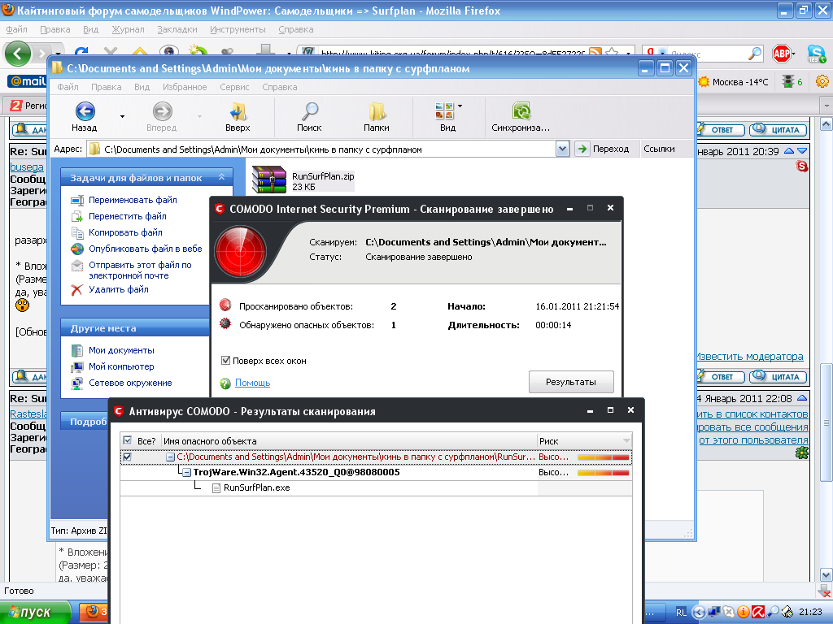Click the Back (Назад) arrow icon in Explorer
This screenshot has width=833, height=624.
coord(84,111)
